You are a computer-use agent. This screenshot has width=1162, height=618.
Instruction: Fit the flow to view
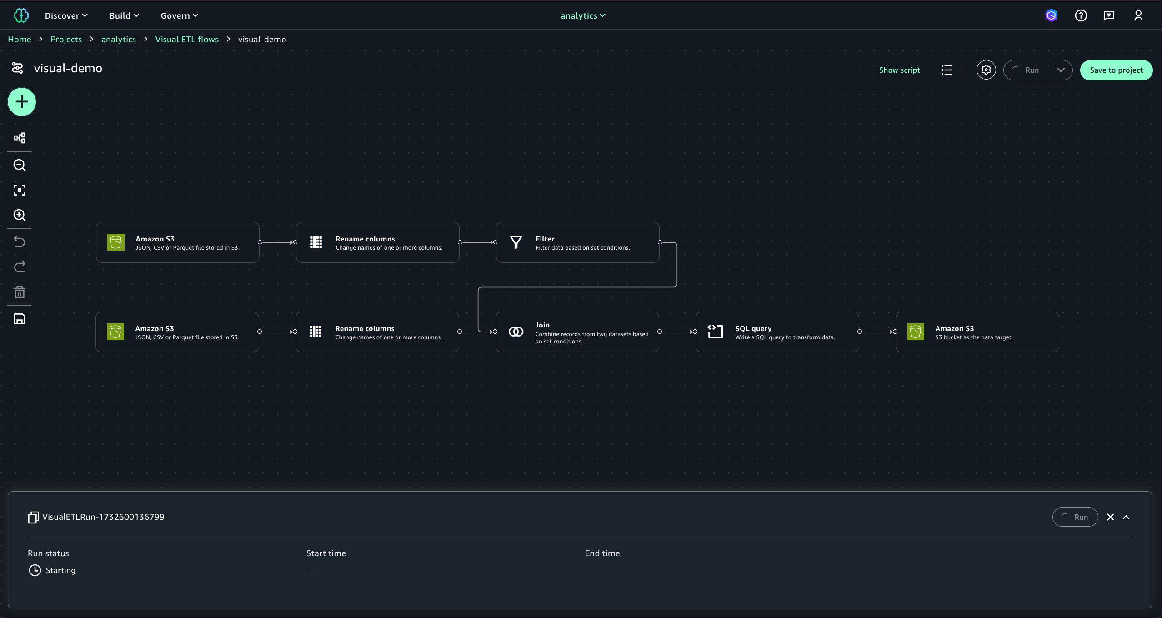(x=19, y=190)
